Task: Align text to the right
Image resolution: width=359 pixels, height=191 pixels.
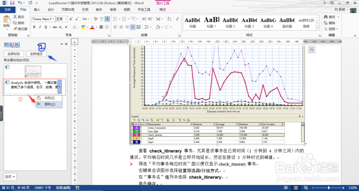Action: (x=127, y=27)
